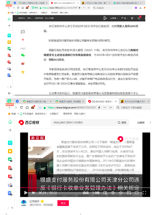This screenshot has width=163, height=215.
Task: Open 管理系统 bookmark in lower browser
Action: point(67,114)
